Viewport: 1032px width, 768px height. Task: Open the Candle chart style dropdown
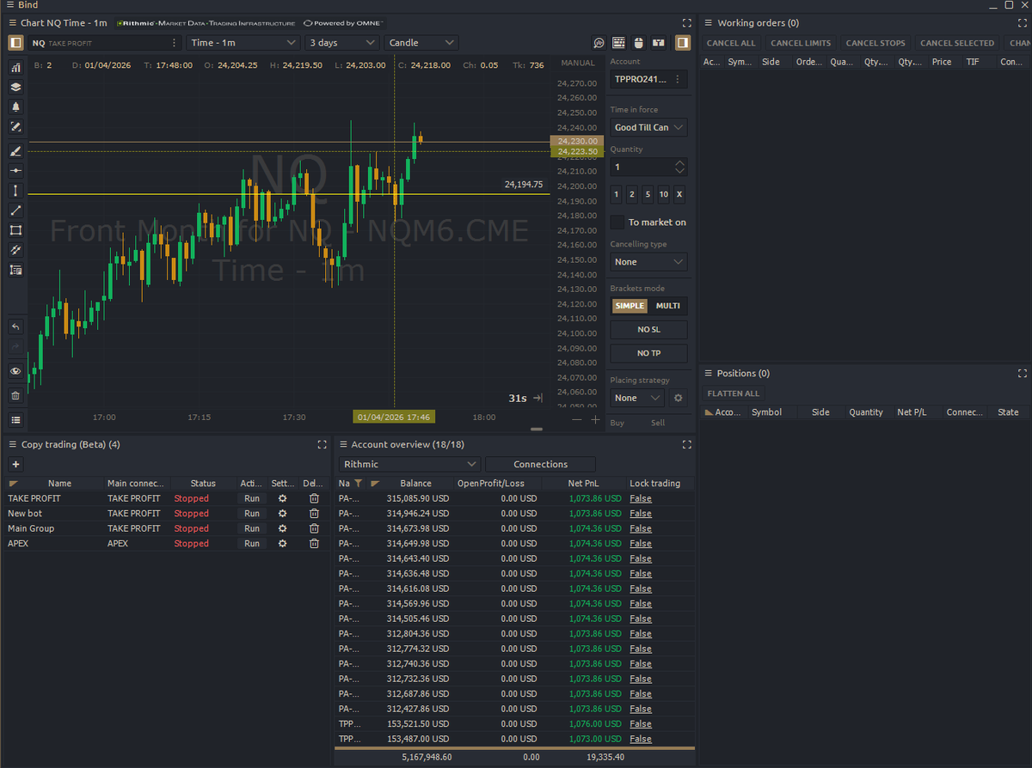(x=421, y=42)
